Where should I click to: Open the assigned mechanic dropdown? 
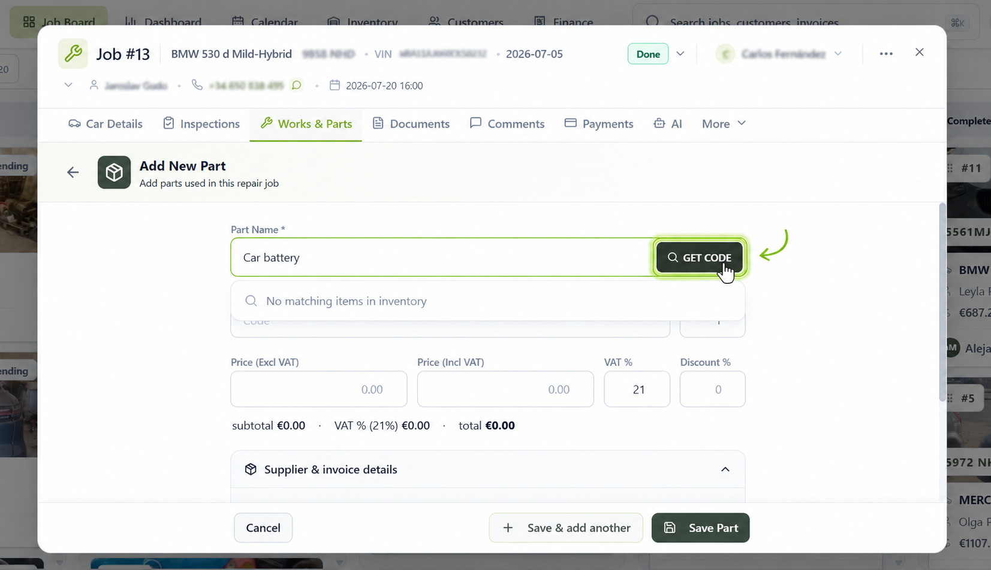(x=838, y=54)
